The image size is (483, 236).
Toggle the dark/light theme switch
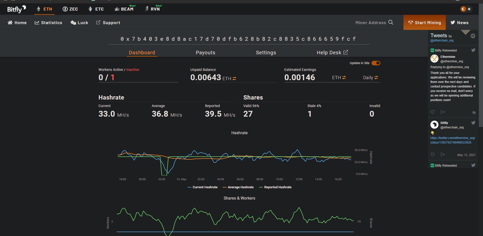pyautogui.click(x=466, y=9)
